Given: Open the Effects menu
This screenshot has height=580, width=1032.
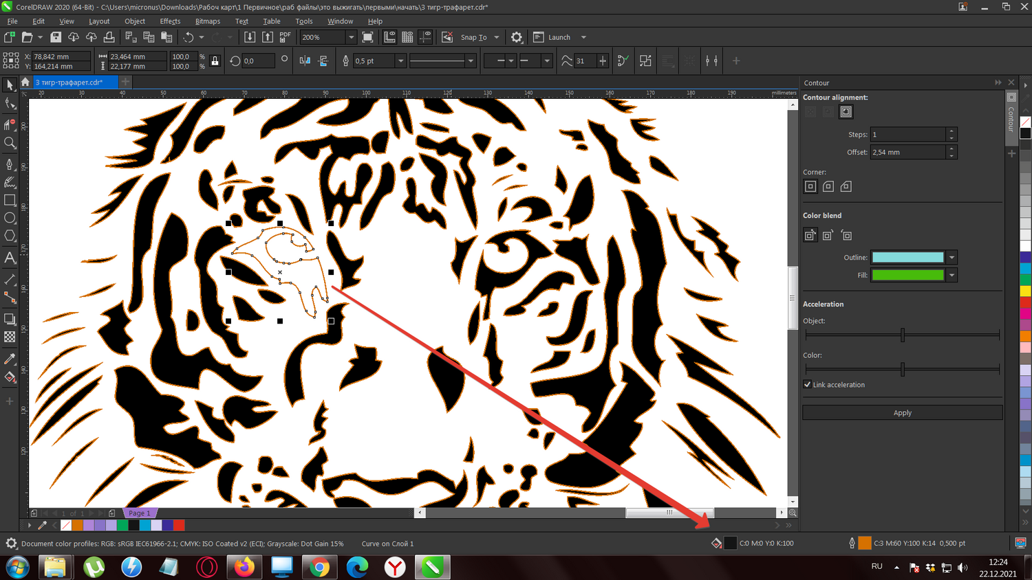Looking at the screenshot, I should [x=170, y=21].
